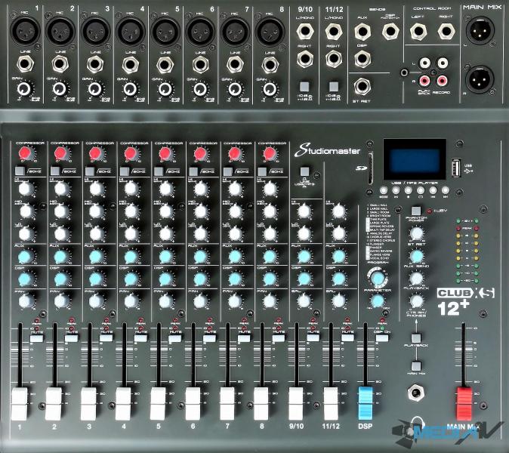Click the channel 6 fader
Screen dimensions: 509x453
pos(193,404)
